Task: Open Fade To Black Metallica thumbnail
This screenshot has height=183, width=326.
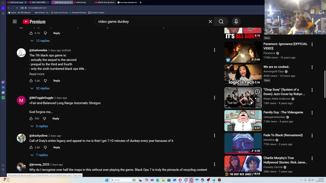Action: point(243,143)
